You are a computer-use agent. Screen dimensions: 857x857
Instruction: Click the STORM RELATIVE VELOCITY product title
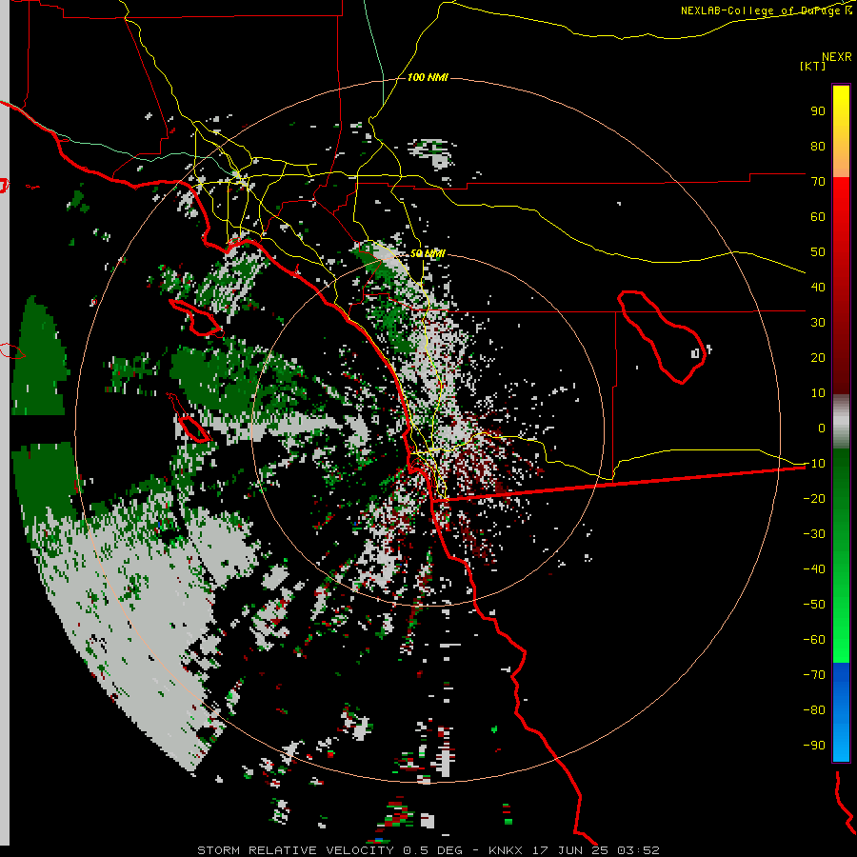295,850
